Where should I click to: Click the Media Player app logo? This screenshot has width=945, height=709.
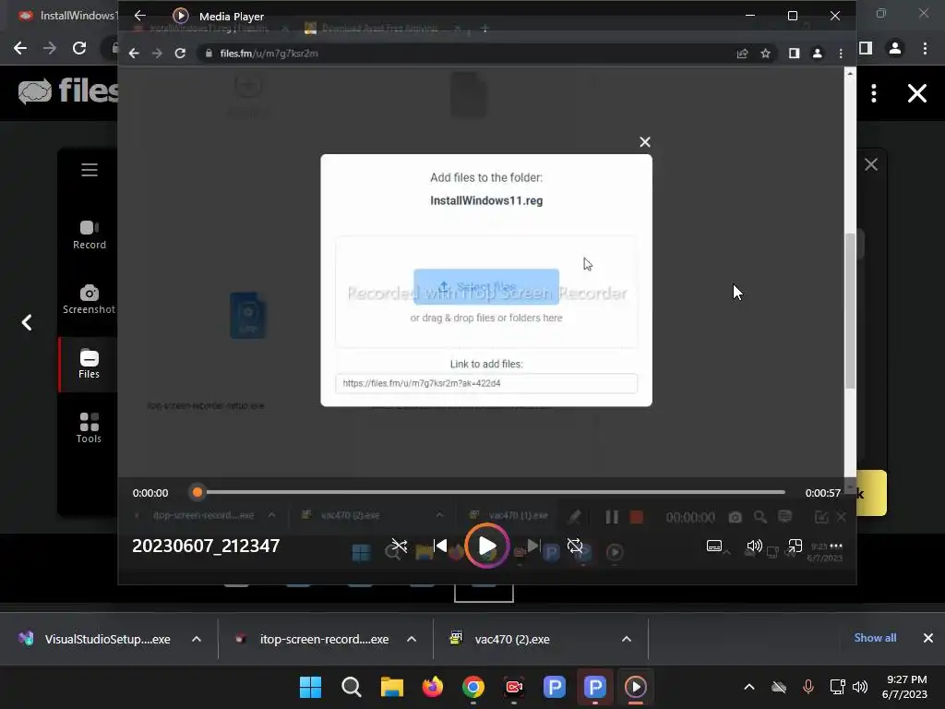coord(180,16)
